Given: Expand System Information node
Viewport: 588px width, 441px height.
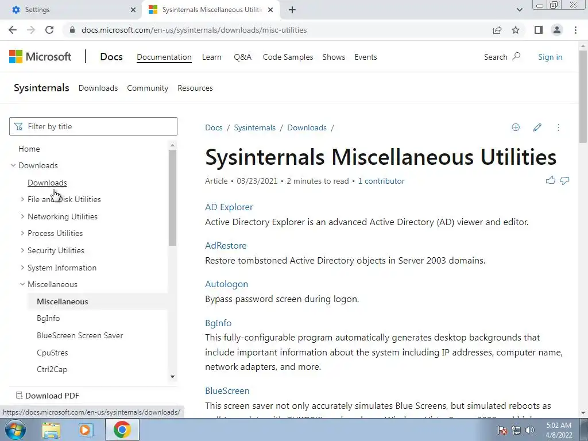Looking at the screenshot, I should 22,268.
